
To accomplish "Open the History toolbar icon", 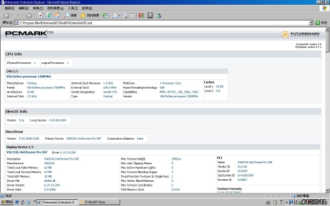I will pos(105,15).
